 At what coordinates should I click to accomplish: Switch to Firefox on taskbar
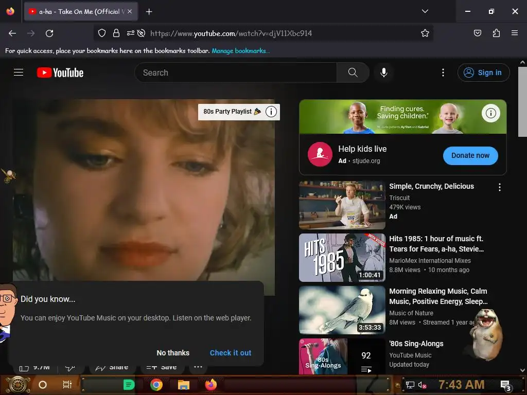pyautogui.click(x=211, y=385)
